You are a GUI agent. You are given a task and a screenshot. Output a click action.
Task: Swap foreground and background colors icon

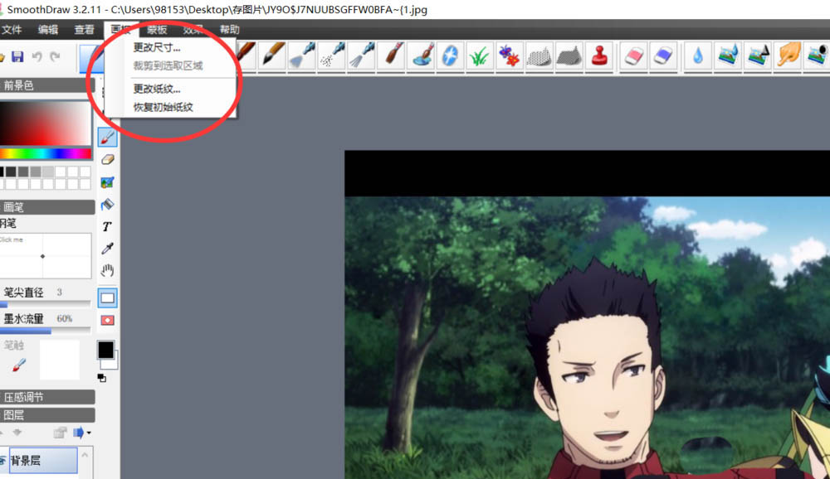pos(101,378)
